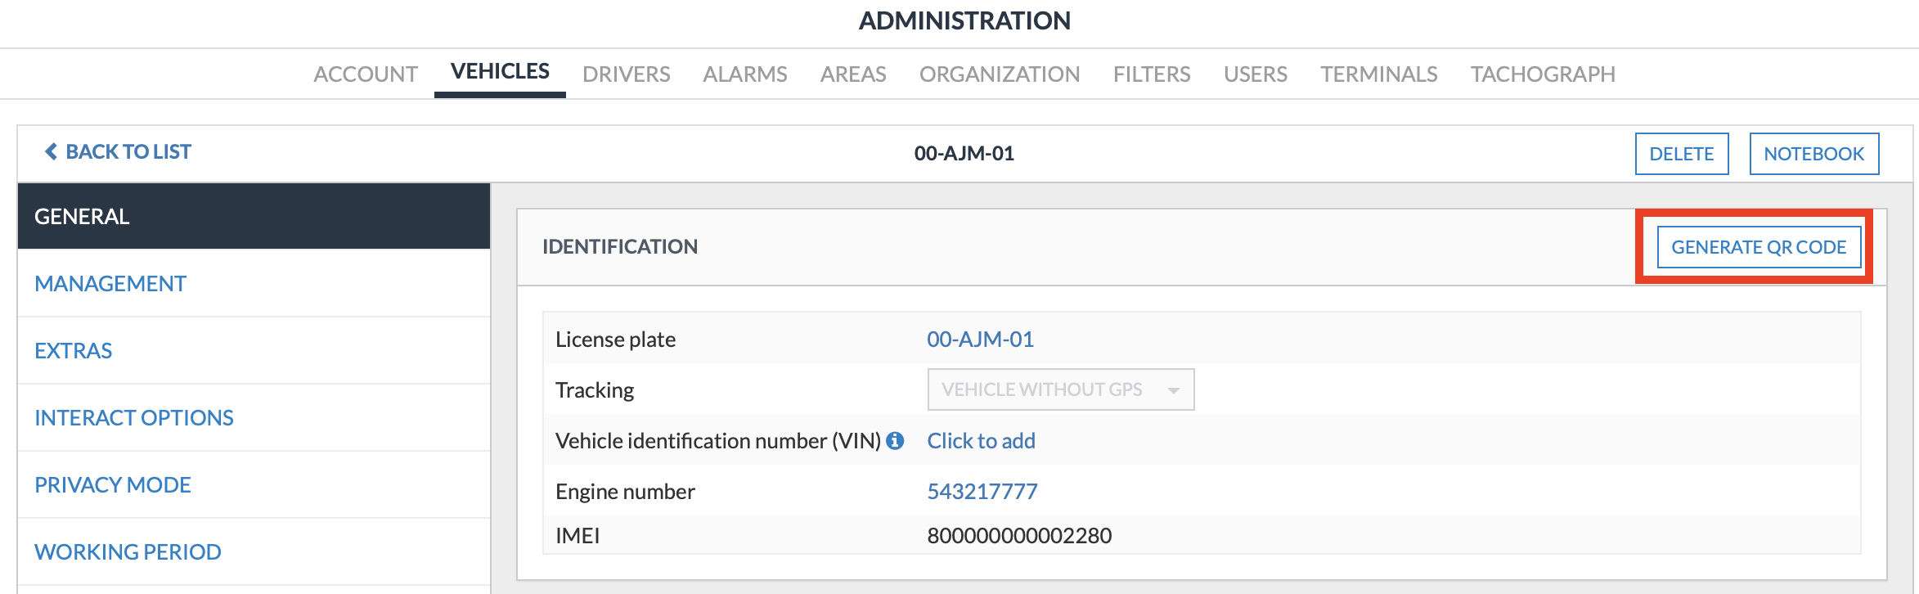Open the vehicle Notebook
Viewport: 1919px width, 594px height.
click(1814, 154)
